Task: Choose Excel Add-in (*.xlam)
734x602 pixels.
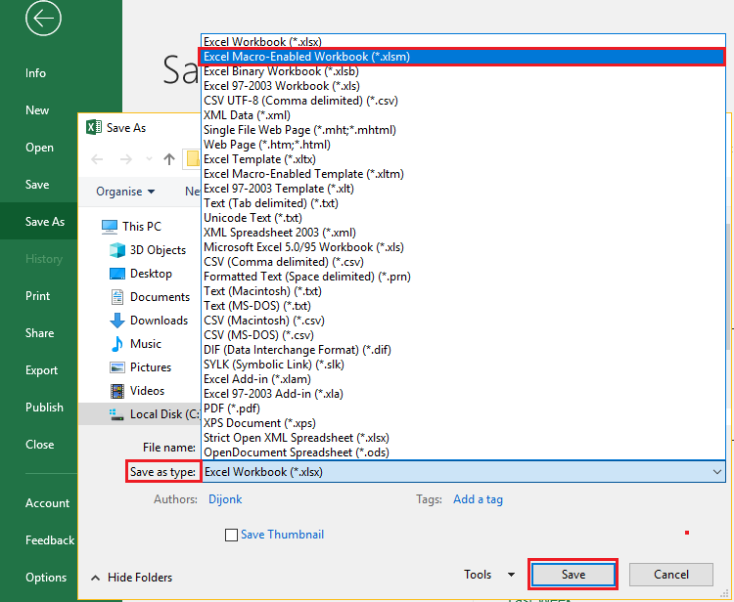Action: (x=464, y=379)
